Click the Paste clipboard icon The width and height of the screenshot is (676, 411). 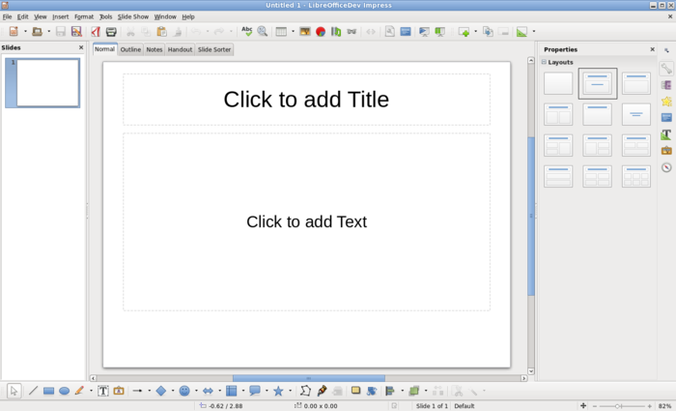[161, 32]
